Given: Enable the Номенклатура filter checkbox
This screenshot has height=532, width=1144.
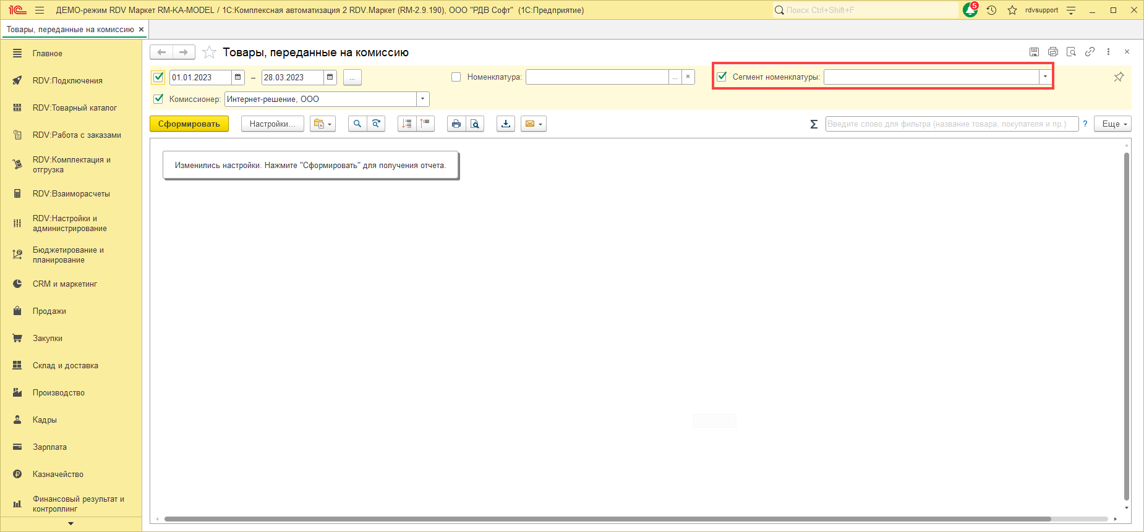Looking at the screenshot, I should coord(456,77).
